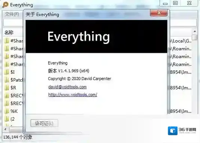Click the vertical scrollbar thumb
The image size is (200, 143).
coord(195,37)
